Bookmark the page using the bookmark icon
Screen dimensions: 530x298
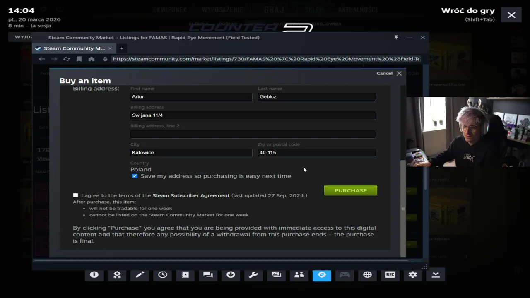click(x=79, y=59)
